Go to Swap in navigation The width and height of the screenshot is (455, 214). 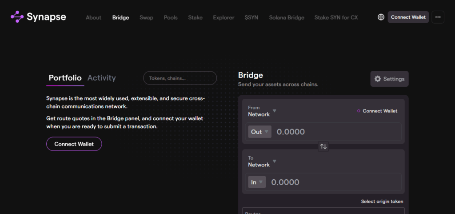click(146, 17)
